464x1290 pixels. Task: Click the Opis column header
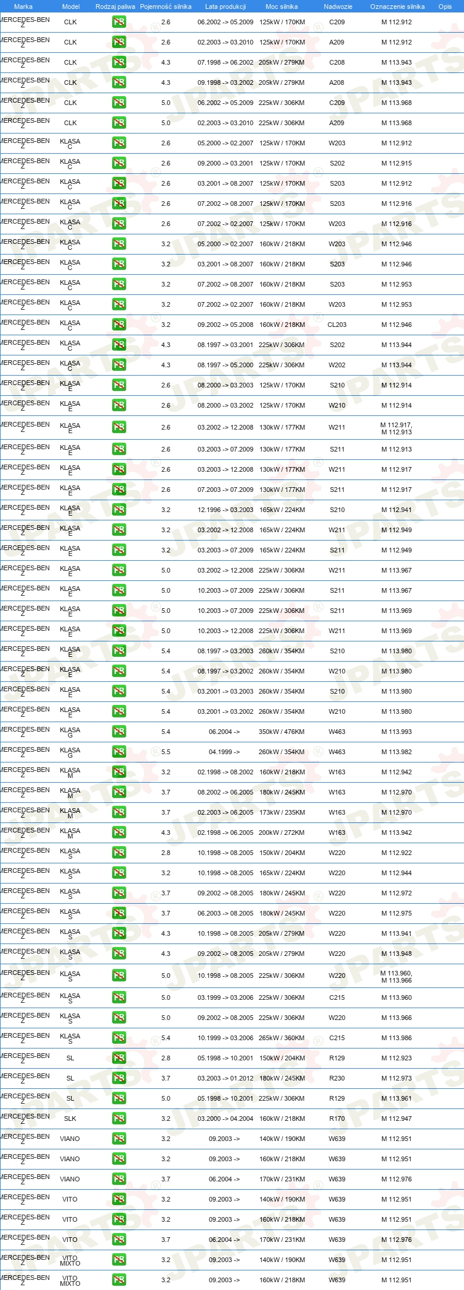pos(445,7)
